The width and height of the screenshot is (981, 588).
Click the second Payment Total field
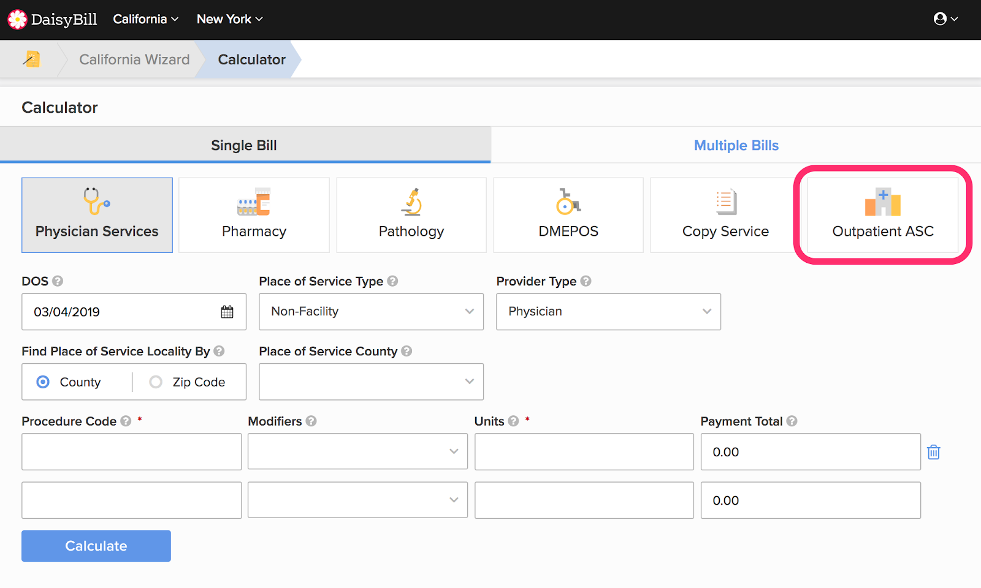pos(811,500)
